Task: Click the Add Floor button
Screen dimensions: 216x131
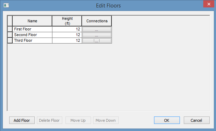Action: coord(22,120)
